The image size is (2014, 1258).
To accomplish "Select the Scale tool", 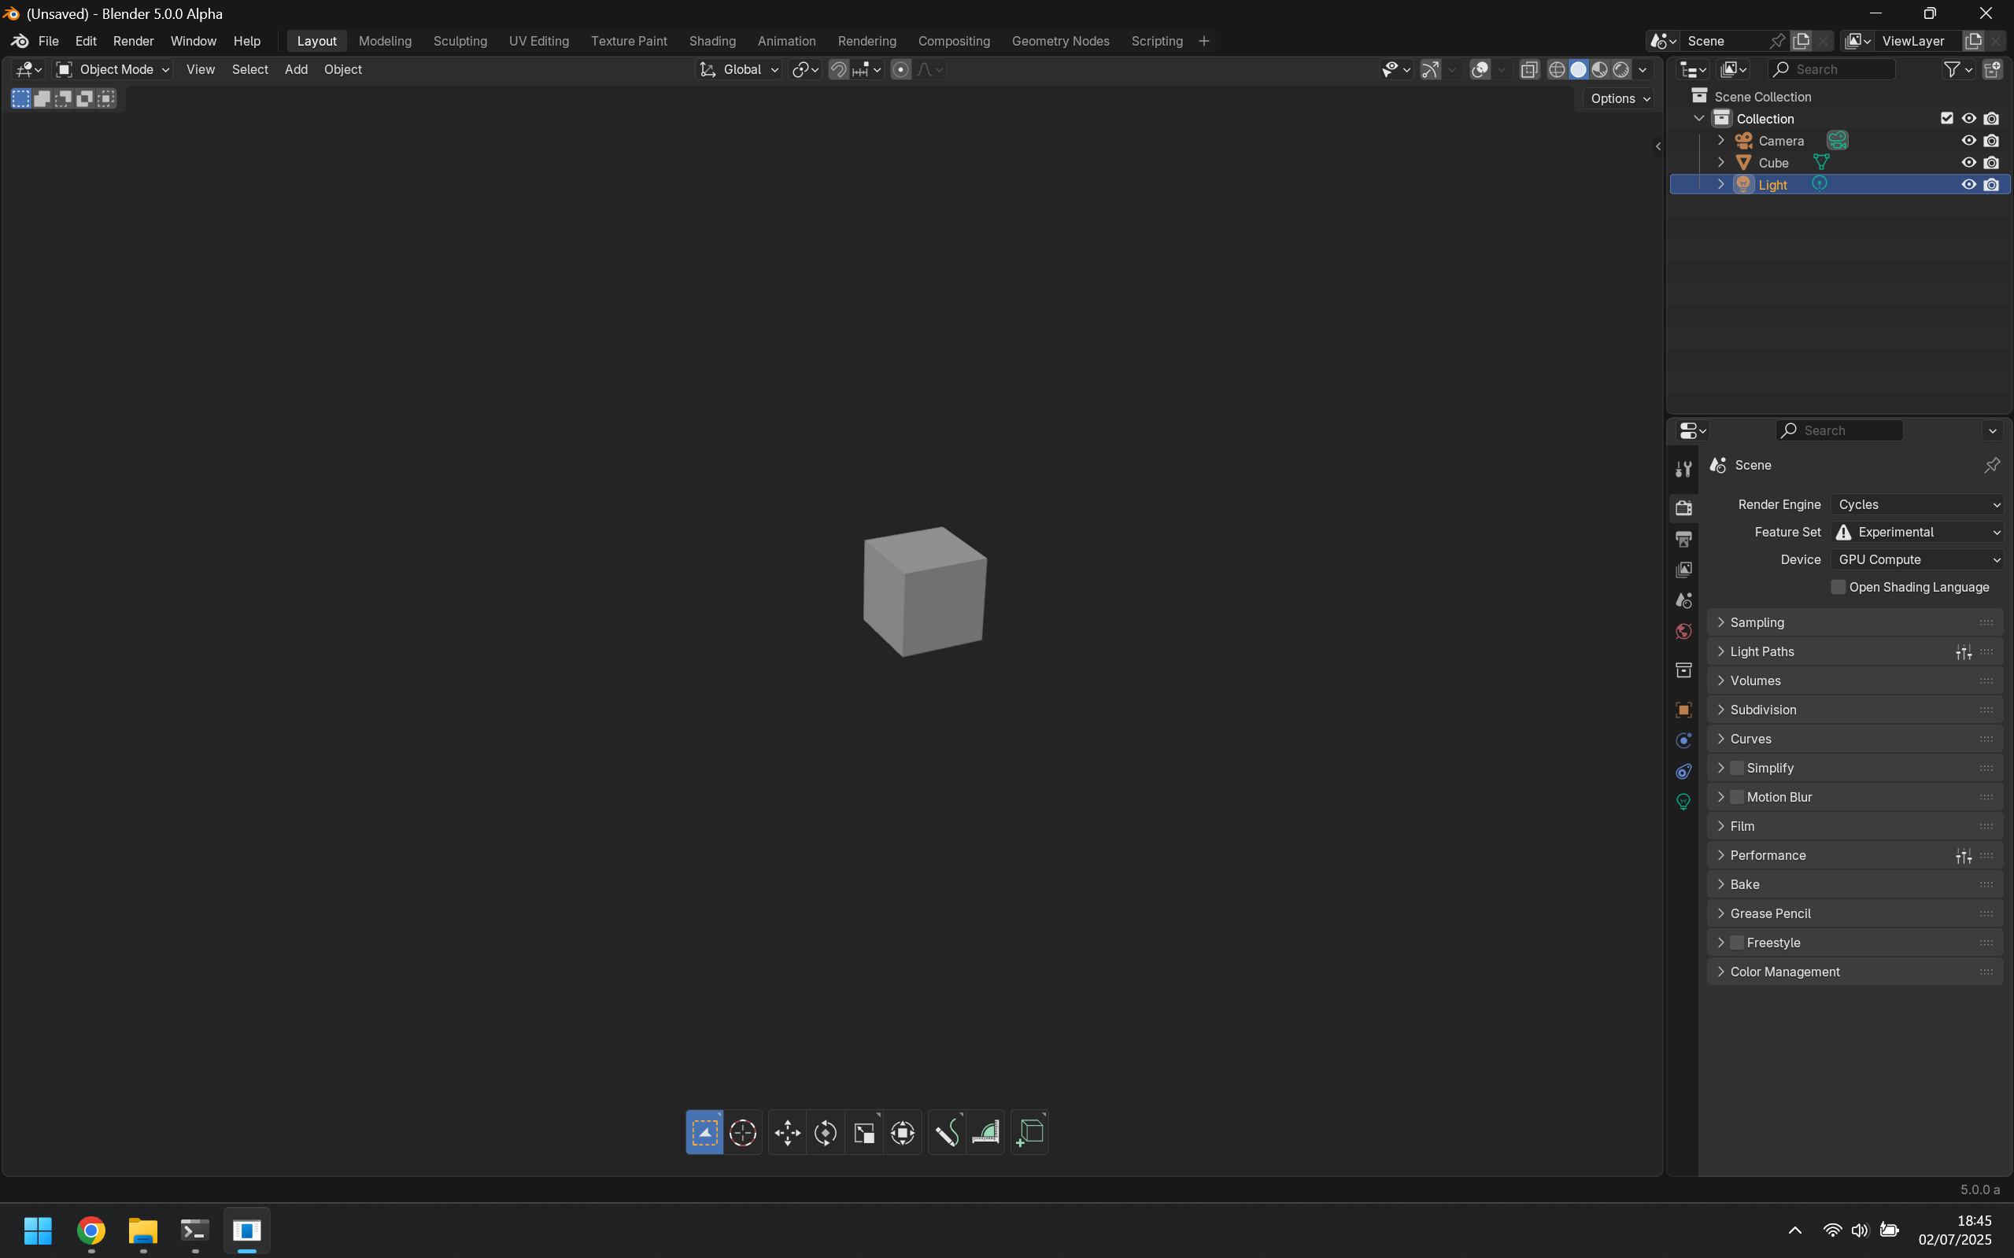I will (864, 1132).
